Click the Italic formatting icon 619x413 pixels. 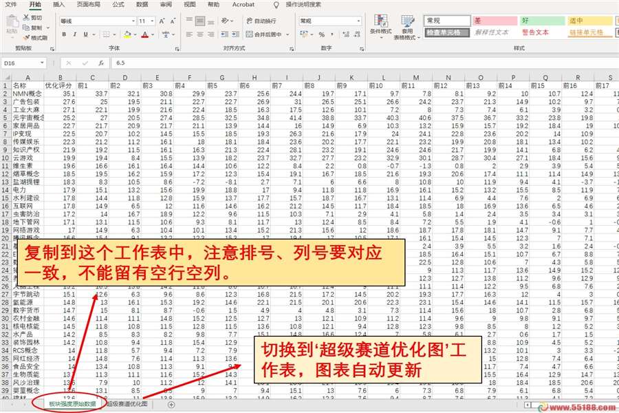pyautogui.click(x=74, y=34)
